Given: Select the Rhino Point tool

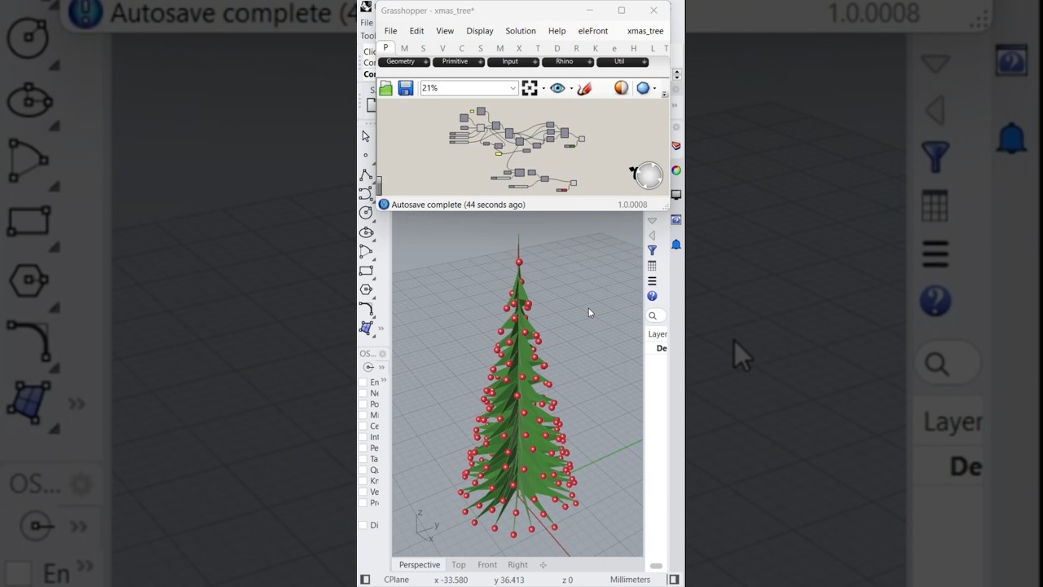Looking at the screenshot, I should point(366,155).
